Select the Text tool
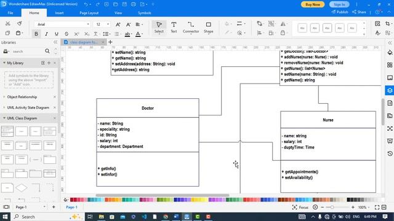The height and width of the screenshot is (221, 394). tap(174, 27)
